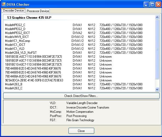Click Variable-Length Decoder description
The image size is (162, 137).
pyautogui.click(x=82, y=103)
